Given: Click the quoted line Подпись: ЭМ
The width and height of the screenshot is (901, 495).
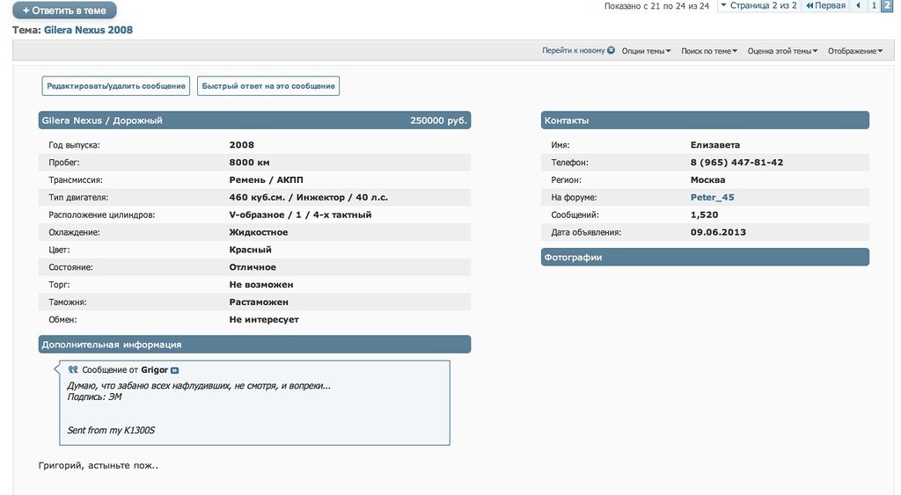Looking at the screenshot, I should pos(94,397).
